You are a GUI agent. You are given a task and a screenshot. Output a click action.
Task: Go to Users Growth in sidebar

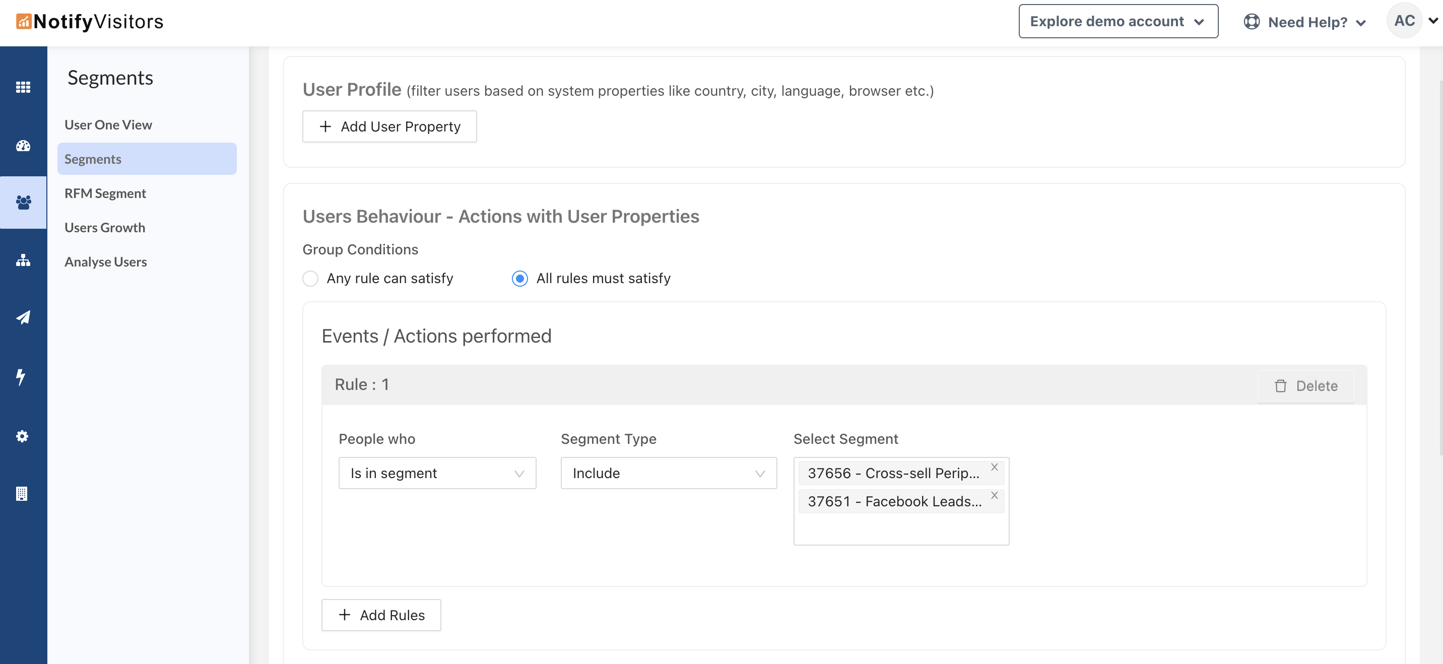click(105, 228)
